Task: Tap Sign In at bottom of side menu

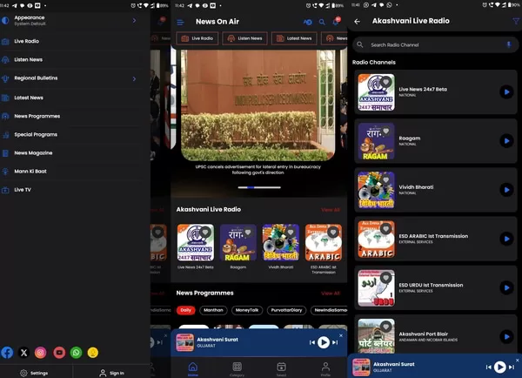Action: (112, 373)
